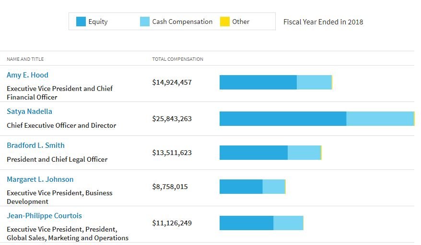Click the Equity legend label text
Screen dimensions: 421x245
tap(98, 22)
